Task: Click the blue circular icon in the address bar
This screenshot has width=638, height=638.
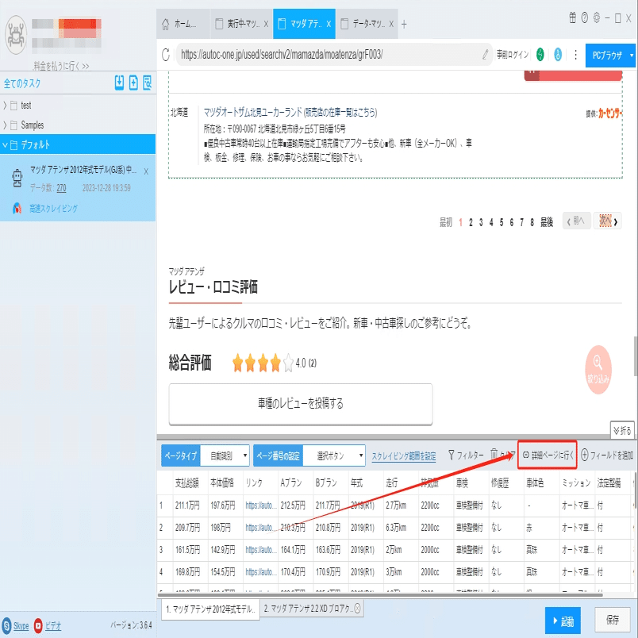Action: pyautogui.click(x=558, y=55)
